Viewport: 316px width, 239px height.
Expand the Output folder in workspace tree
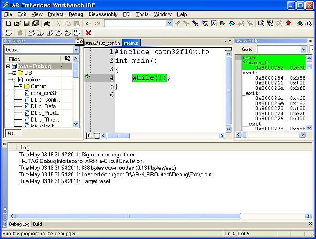pos(21,86)
